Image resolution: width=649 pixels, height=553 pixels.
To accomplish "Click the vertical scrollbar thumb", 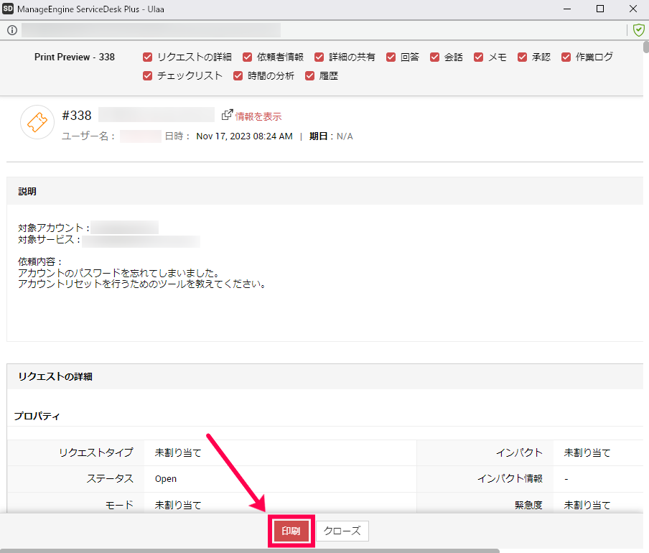I will coord(646,47).
